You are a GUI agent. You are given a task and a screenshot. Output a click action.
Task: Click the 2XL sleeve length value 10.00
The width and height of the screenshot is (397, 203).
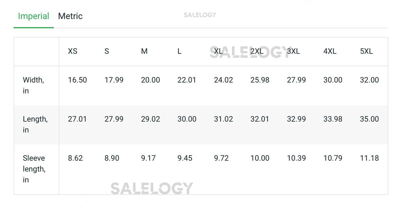pos(260,158)
